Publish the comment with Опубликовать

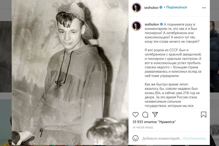click(194, 139)
